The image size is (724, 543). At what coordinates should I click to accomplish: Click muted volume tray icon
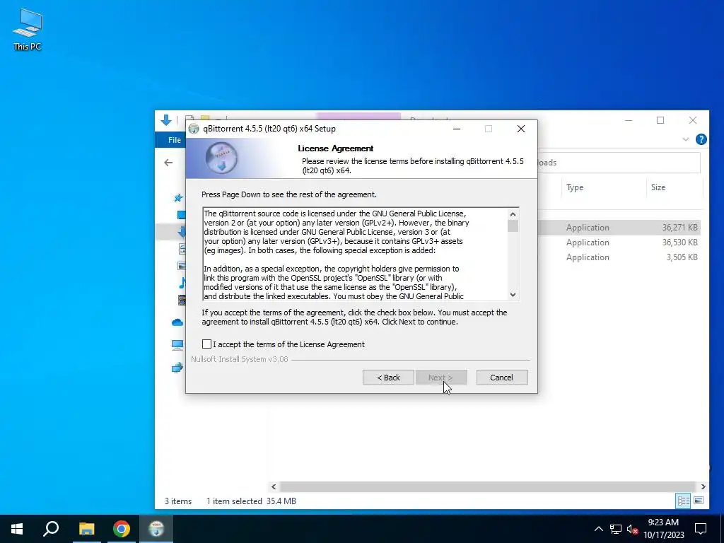tap(632, 529)
